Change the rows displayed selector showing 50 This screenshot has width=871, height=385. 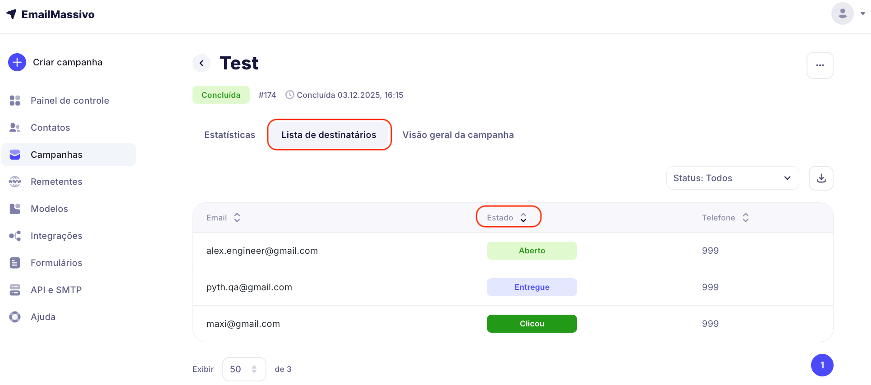tap(244, 369)
